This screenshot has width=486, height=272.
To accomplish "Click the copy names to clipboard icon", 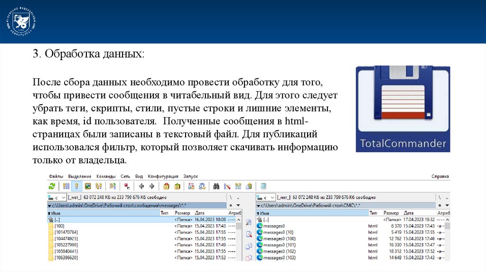I will pos(249,186).
